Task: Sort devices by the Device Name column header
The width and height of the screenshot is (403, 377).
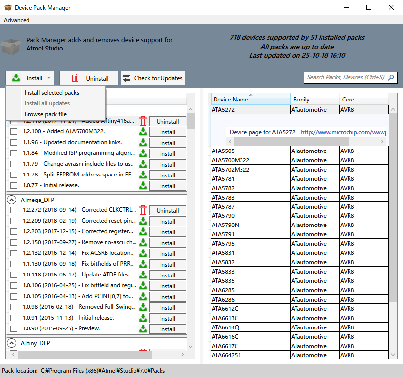Action: (251, 99)
